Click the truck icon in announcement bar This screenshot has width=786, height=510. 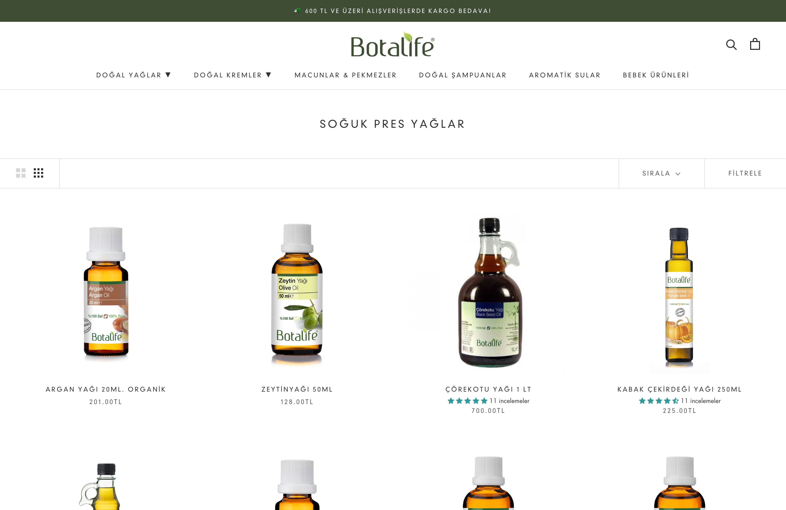click(297, 11)
